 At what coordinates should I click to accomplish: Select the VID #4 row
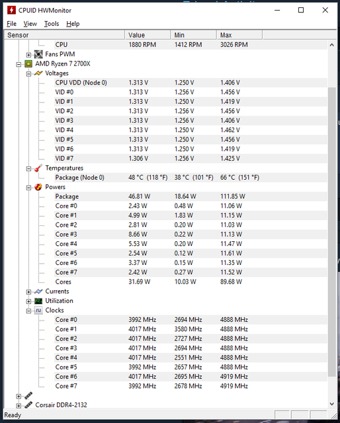[x=191, y=130]
